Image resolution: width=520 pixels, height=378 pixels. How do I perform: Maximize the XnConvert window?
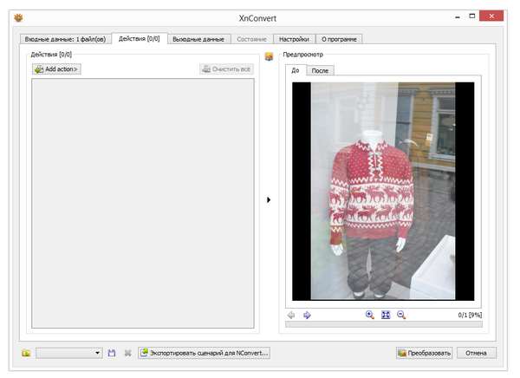coord(472,16)
